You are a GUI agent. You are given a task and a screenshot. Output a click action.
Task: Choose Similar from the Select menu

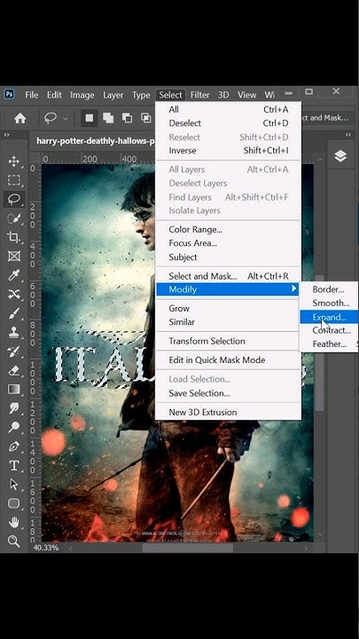229,322
